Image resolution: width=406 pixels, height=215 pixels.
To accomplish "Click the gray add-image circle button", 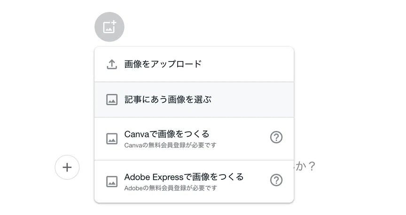I will (109, 27).
